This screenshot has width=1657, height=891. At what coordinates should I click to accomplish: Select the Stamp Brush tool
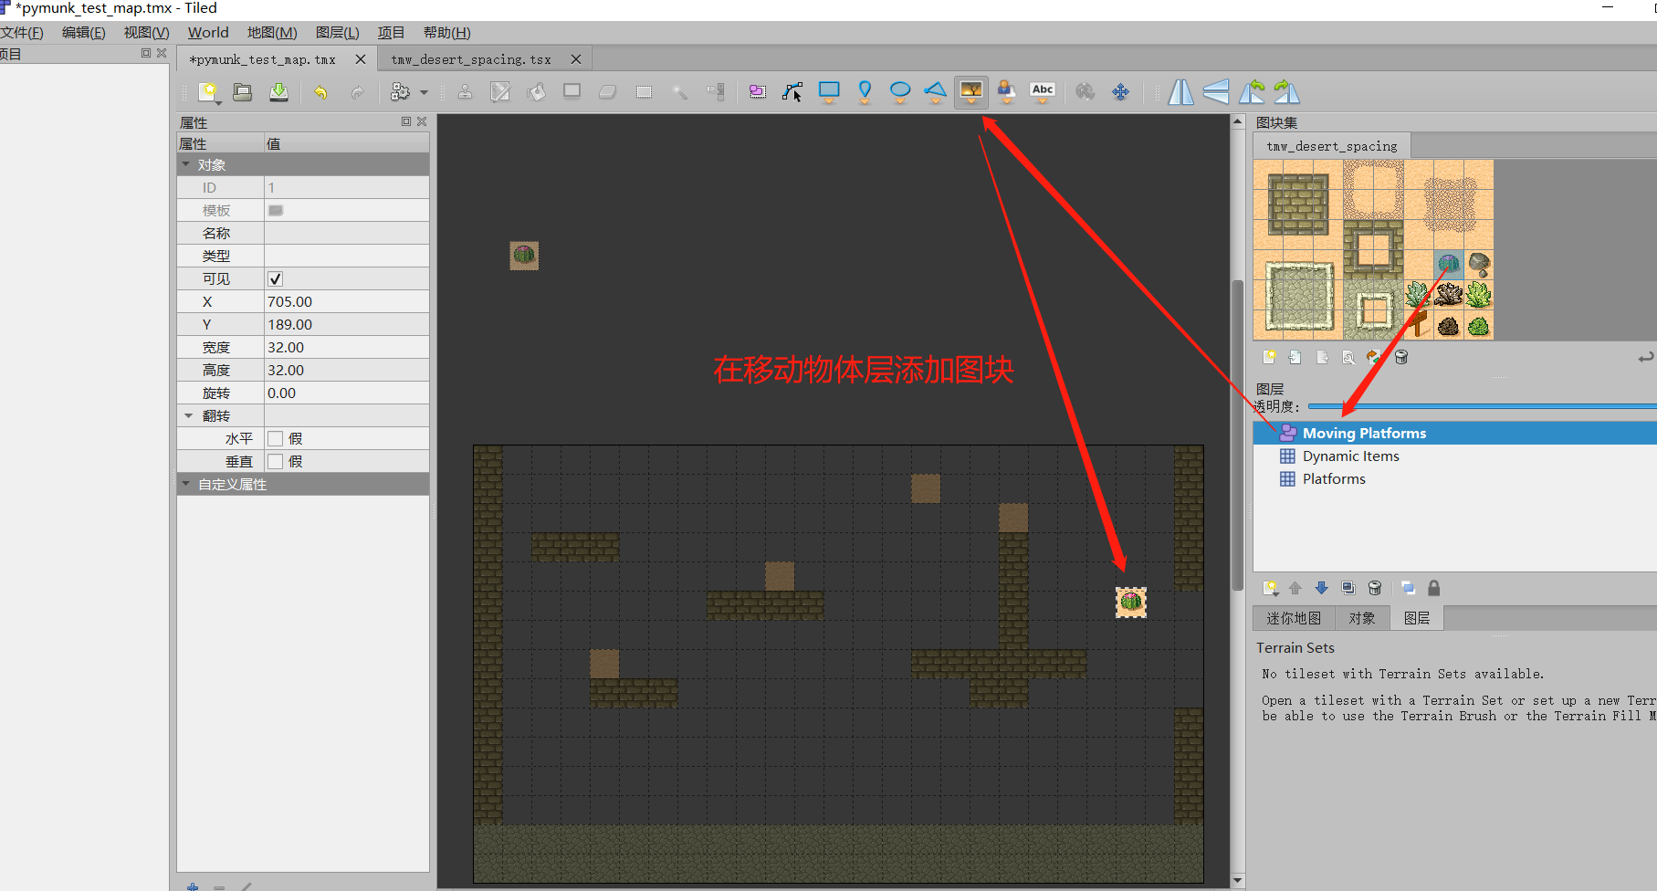pyautogui.click(x=466, y=91)
